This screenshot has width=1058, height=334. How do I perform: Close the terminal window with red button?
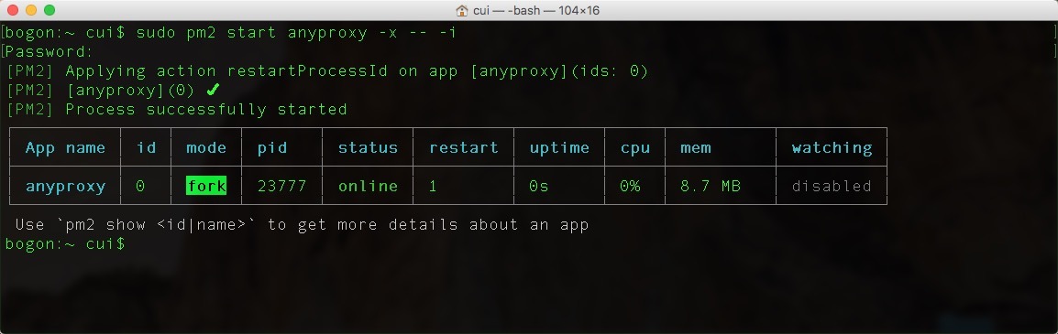[13, 10]
